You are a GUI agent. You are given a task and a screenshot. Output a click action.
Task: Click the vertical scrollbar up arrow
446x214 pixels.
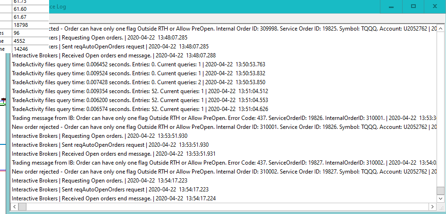tap(440, 28)
